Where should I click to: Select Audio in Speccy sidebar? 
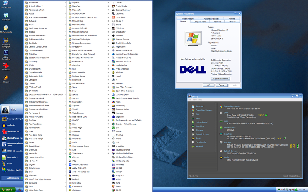coord(198,138)
